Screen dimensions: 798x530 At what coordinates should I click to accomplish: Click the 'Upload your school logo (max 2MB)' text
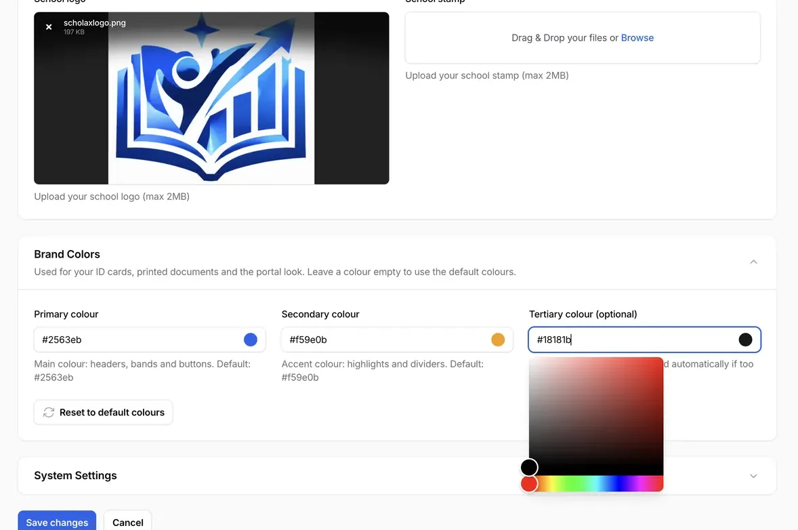coord(112,197)
